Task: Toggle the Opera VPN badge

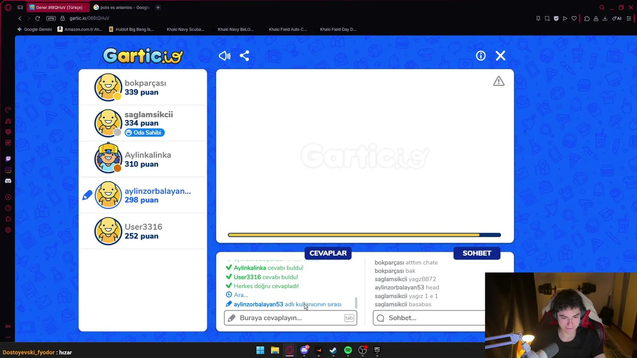Action: pyautogui.click(x=51, y=18)
